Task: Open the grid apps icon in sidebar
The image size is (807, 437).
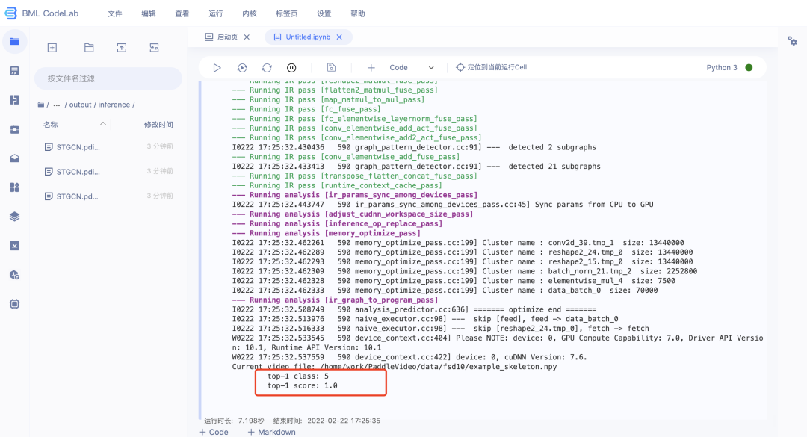Action: 14,187
